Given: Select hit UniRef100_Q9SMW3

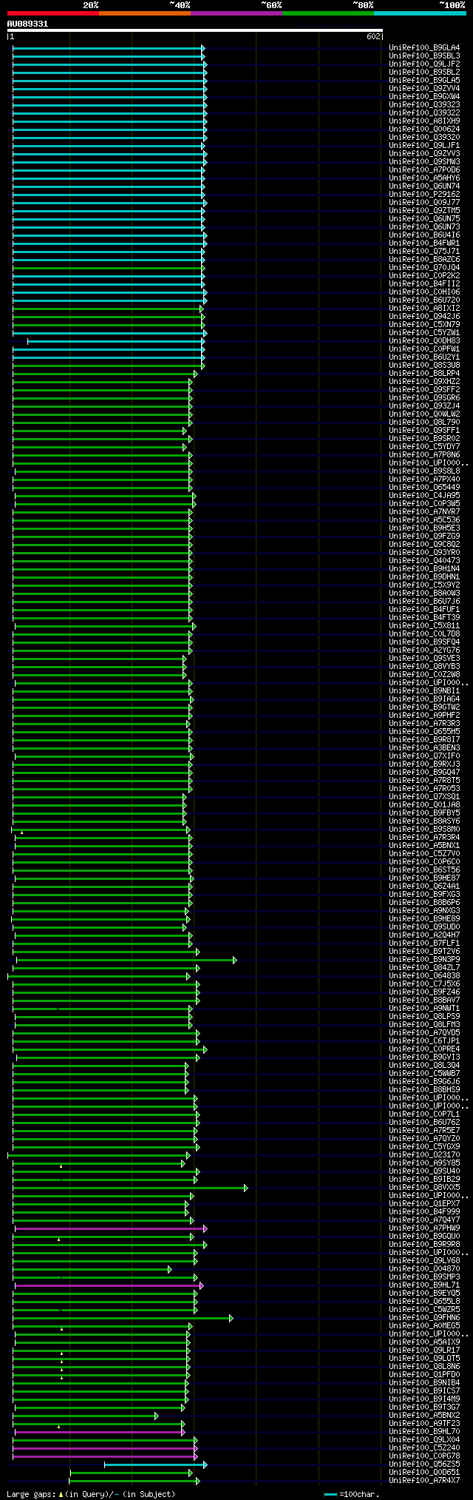Looking at the screenshot, I should pyautogui.click(x=424, y=162).
